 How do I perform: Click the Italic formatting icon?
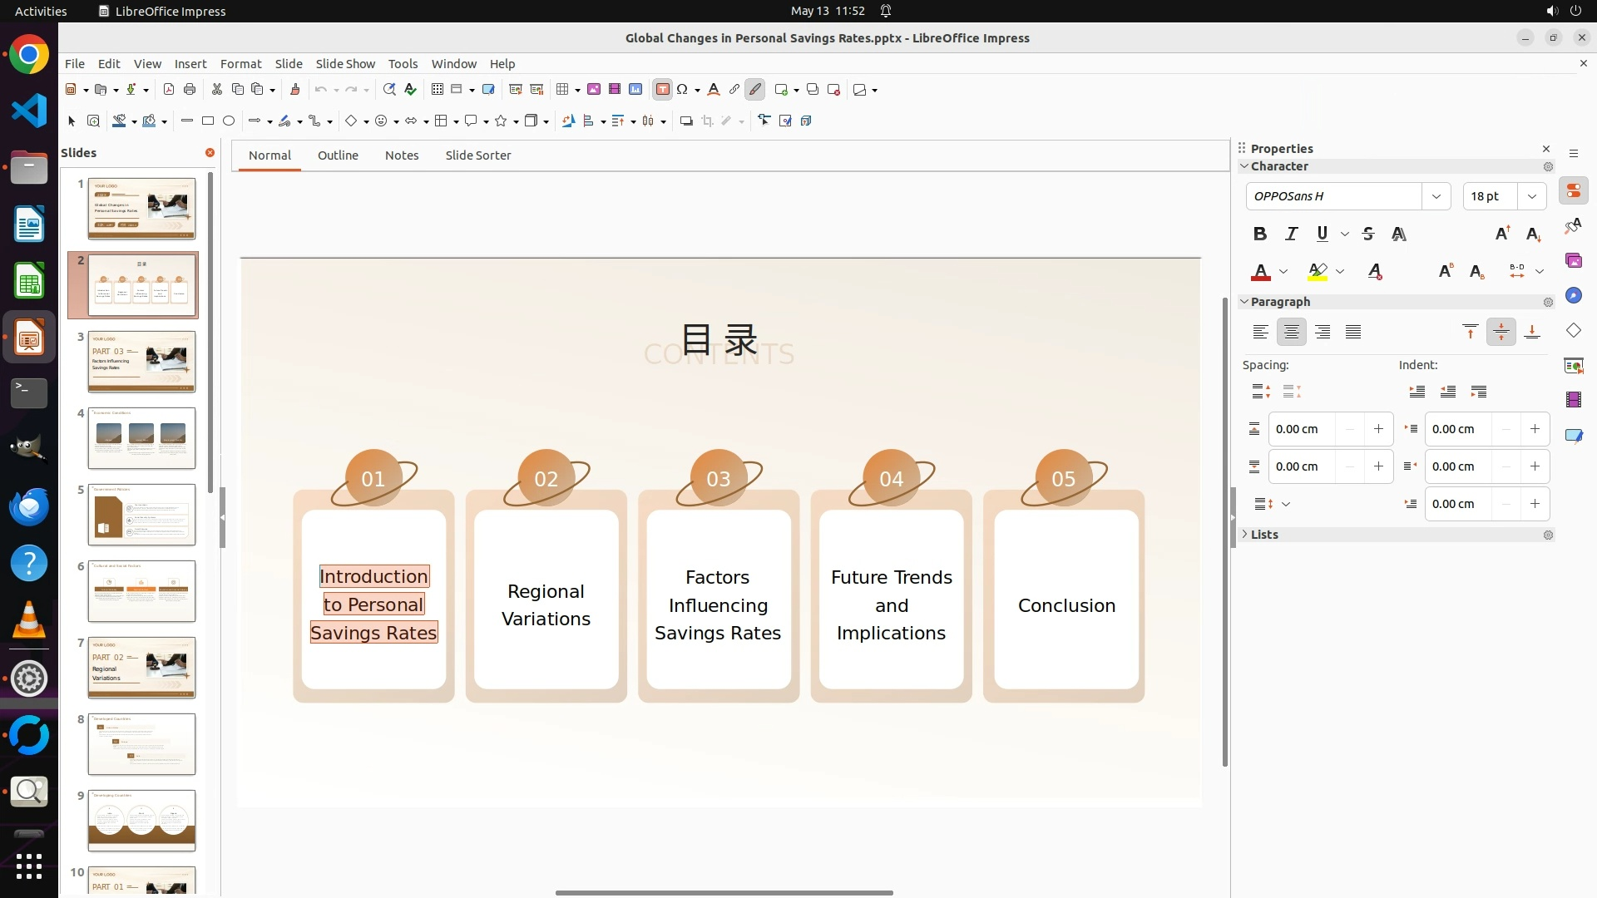(1291, 234)
